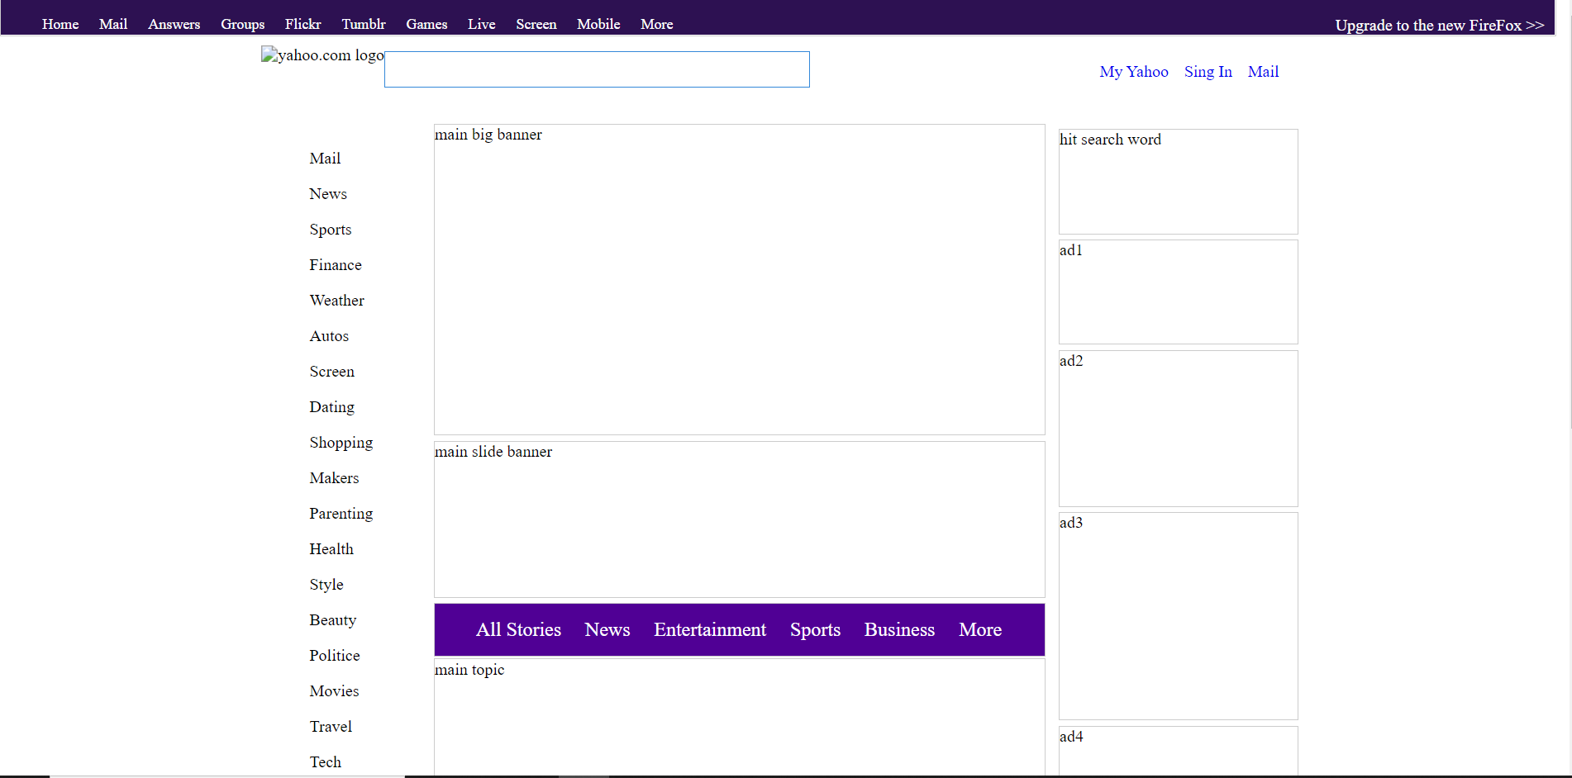1572x778 pixels.
Task: Select Answers in the top navigation
Action: point(174,24)
